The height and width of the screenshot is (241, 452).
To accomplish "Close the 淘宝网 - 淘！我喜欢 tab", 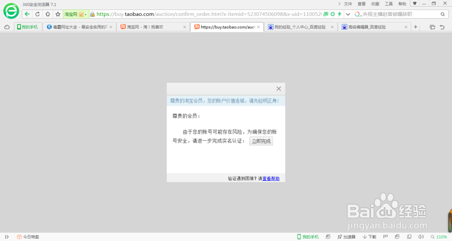I will (x=184, y=27).
